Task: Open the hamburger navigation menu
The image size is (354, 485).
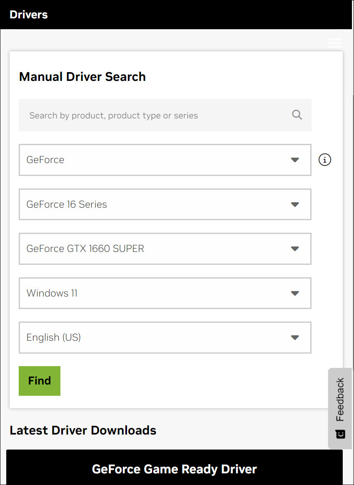Action: pos(335,43)
